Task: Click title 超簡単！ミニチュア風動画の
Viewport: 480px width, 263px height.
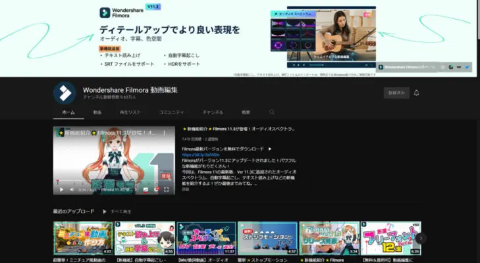Action: pos(80,260)
